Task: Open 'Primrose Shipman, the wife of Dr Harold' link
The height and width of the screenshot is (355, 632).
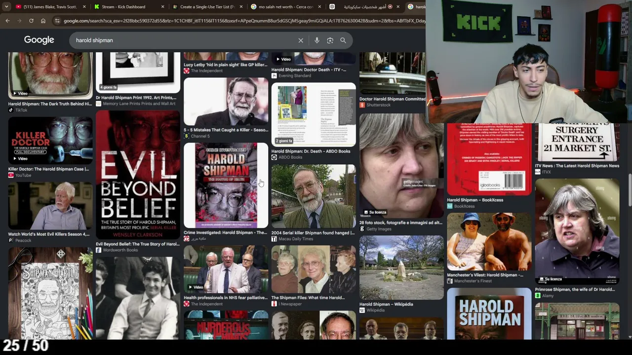Action: pyautogui.click(x=575, y=289)
